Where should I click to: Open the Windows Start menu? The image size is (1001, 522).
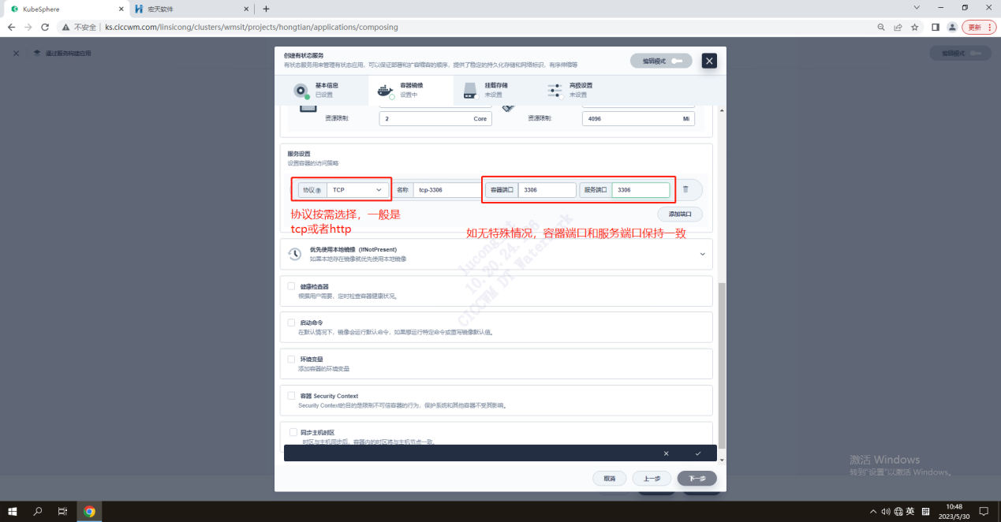13,511
